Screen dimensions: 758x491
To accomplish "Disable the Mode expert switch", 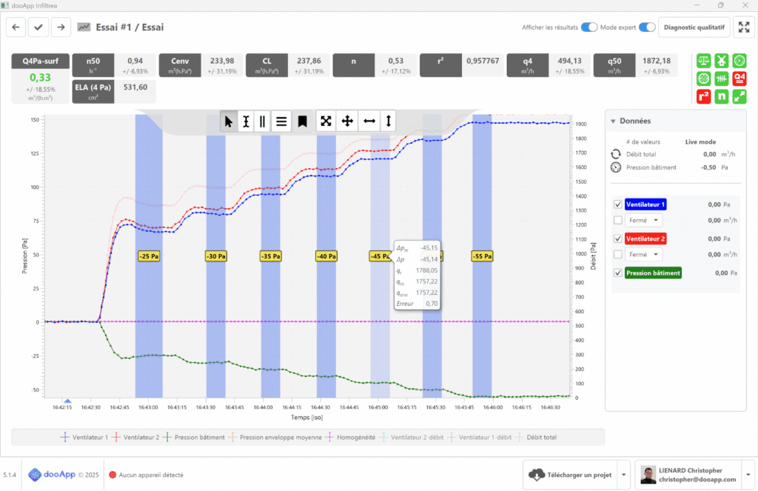I will pos(648,27).
